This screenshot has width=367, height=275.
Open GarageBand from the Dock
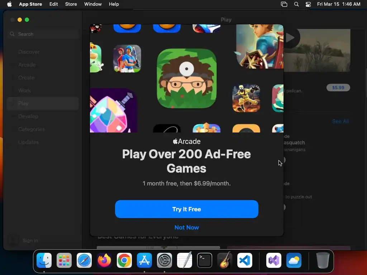point(225,260)
